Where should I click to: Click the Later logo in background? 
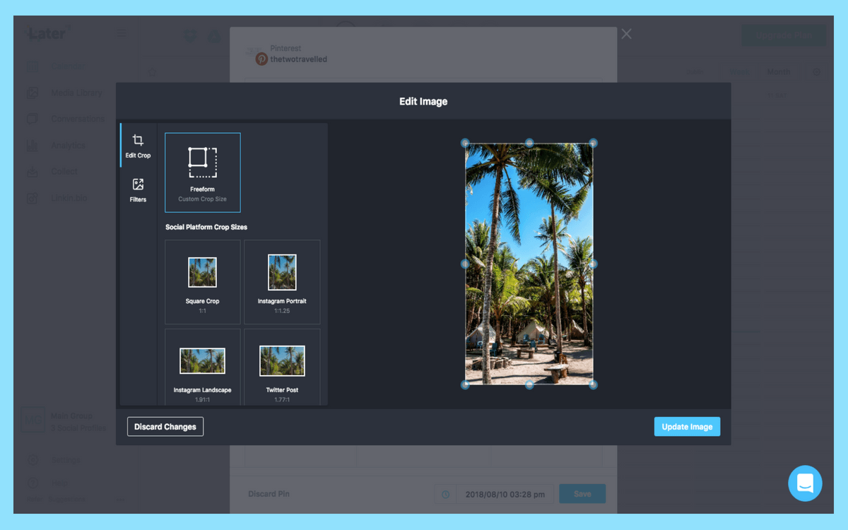click(47, 33)
